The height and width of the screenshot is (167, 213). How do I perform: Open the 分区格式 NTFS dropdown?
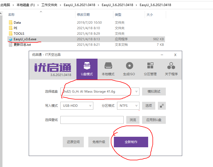click(128, 106)
